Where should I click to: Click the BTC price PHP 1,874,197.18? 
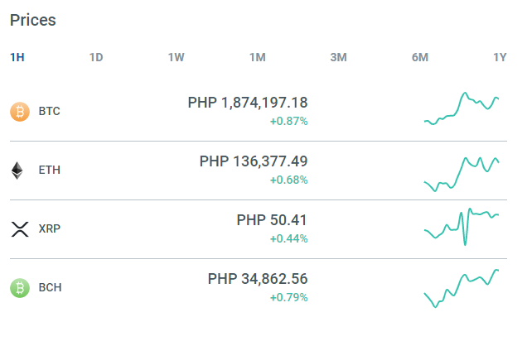(248, 103)
